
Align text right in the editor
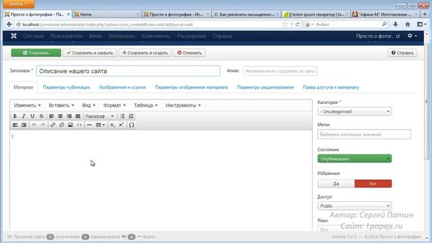[69, 116]
